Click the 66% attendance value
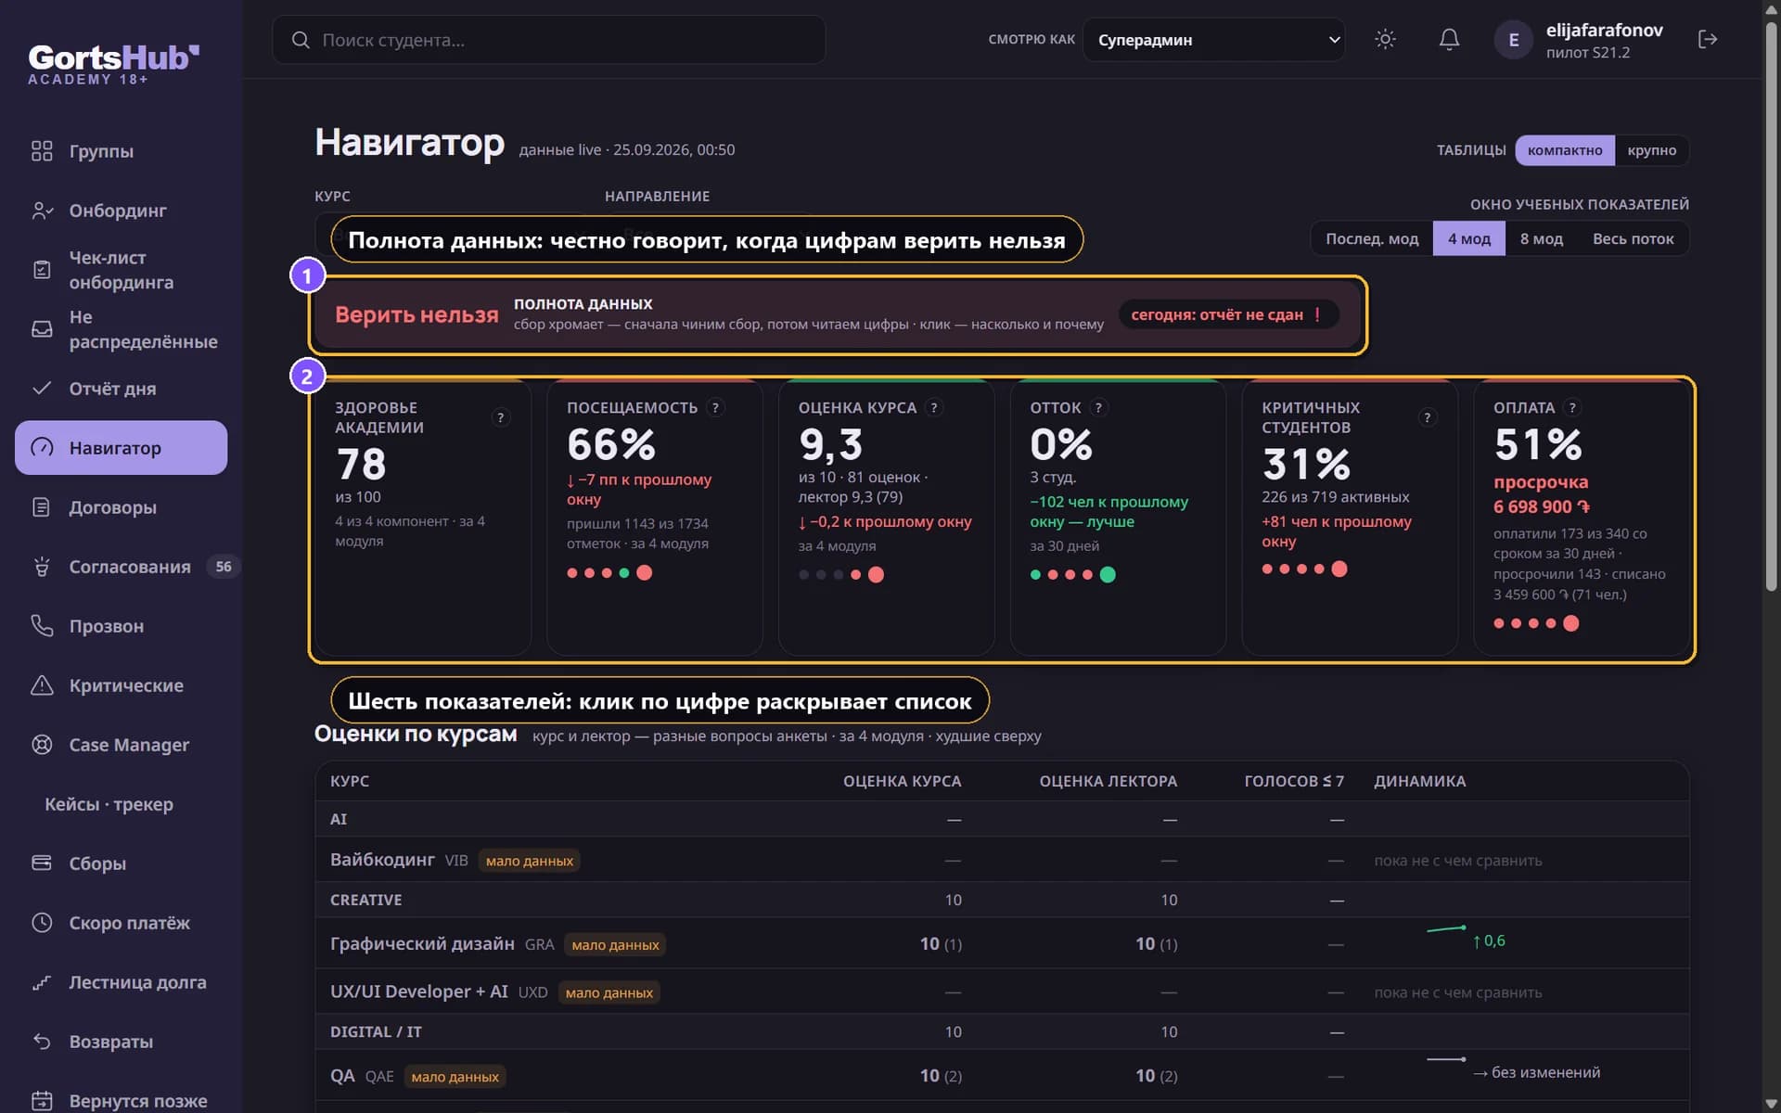 (x=611, y=444)
